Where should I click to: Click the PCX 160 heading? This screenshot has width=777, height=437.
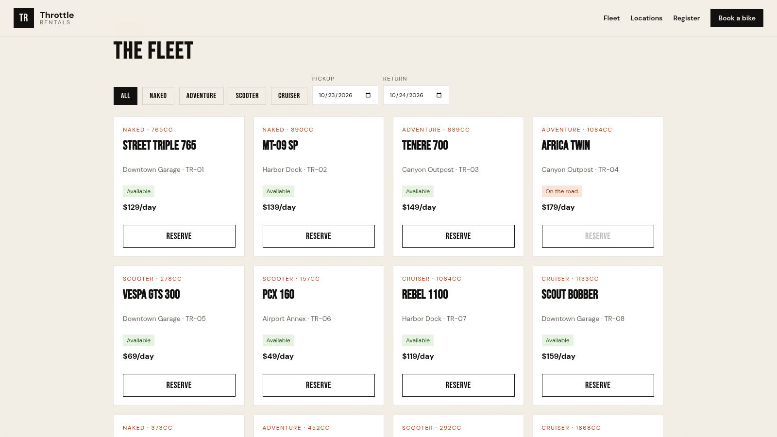pyautogui.click(x=278, y=294)
